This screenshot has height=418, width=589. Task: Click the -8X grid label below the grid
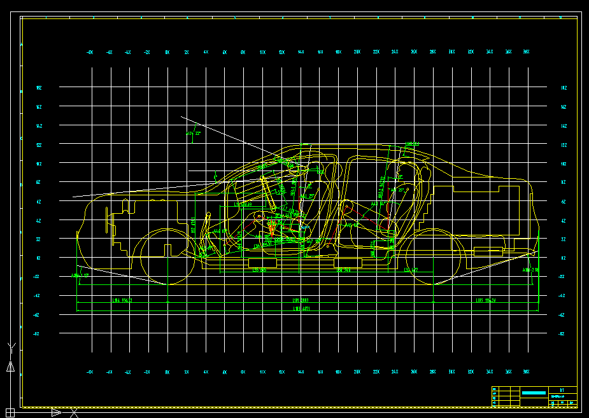pos(90,372)
